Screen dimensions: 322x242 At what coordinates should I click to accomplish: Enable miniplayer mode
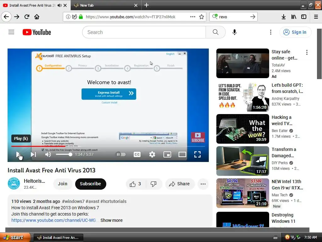click(x=167, y=154)
